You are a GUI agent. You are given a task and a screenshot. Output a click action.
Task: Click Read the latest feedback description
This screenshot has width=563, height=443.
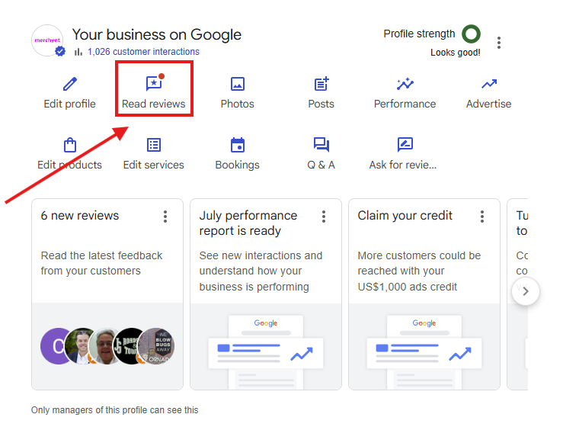pos(101,263)
